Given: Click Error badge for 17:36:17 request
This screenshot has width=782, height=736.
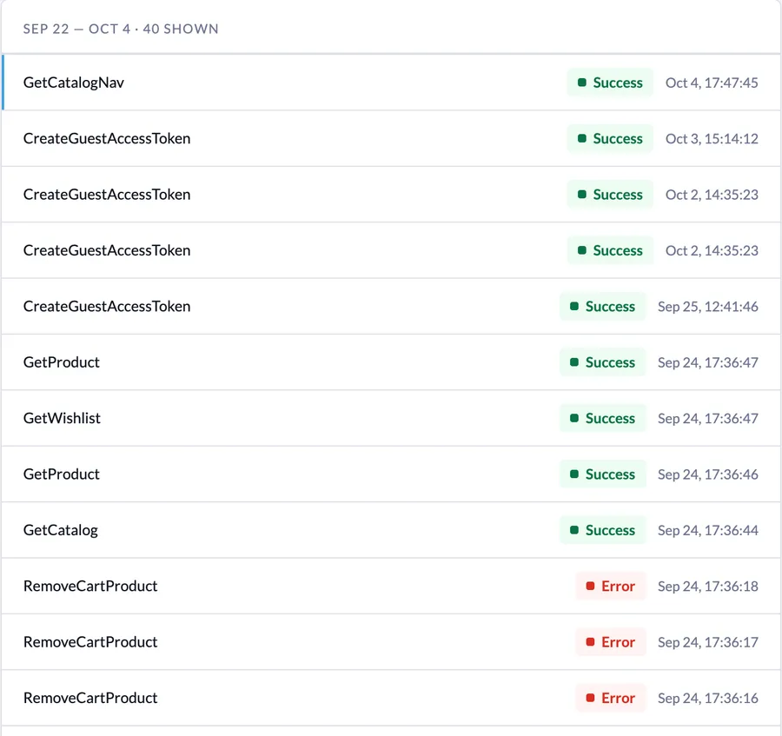Looking at the screenshot, I should tap(611, 642).
